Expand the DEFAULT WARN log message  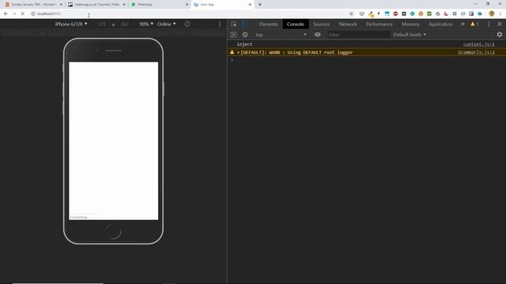(x=238, y=53)
